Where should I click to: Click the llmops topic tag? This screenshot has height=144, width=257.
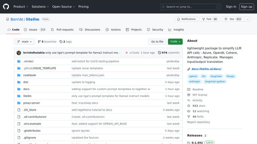(230, 76)
